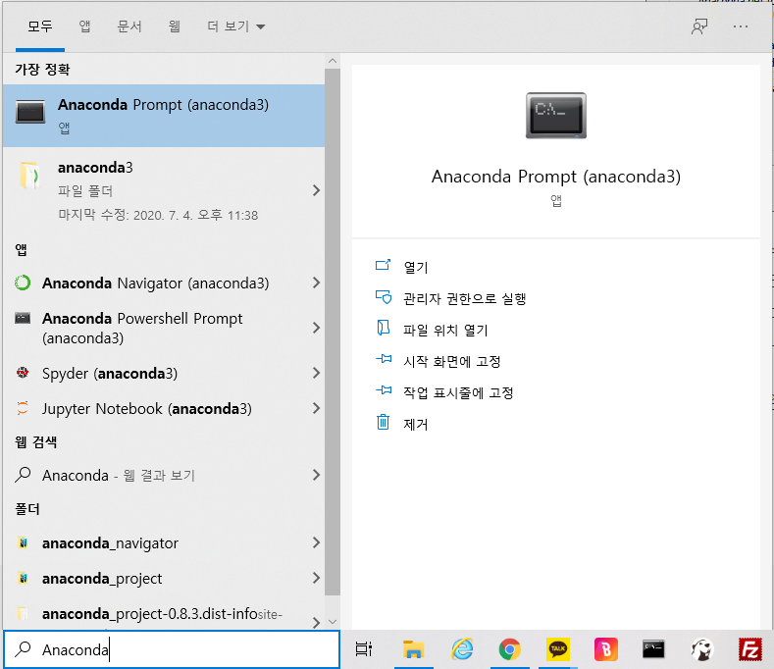Image resolution: width=774 pixels, height=669 pixels.
Task: Open File Explorer from taskbar
Action: pyautogui.click(x=413, y=648)
